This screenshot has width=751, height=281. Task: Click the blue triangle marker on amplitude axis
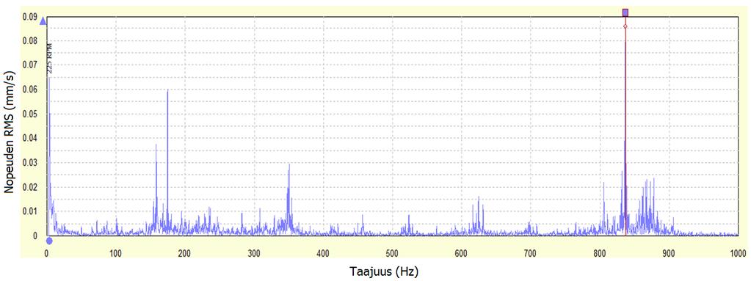click(43, 21)
